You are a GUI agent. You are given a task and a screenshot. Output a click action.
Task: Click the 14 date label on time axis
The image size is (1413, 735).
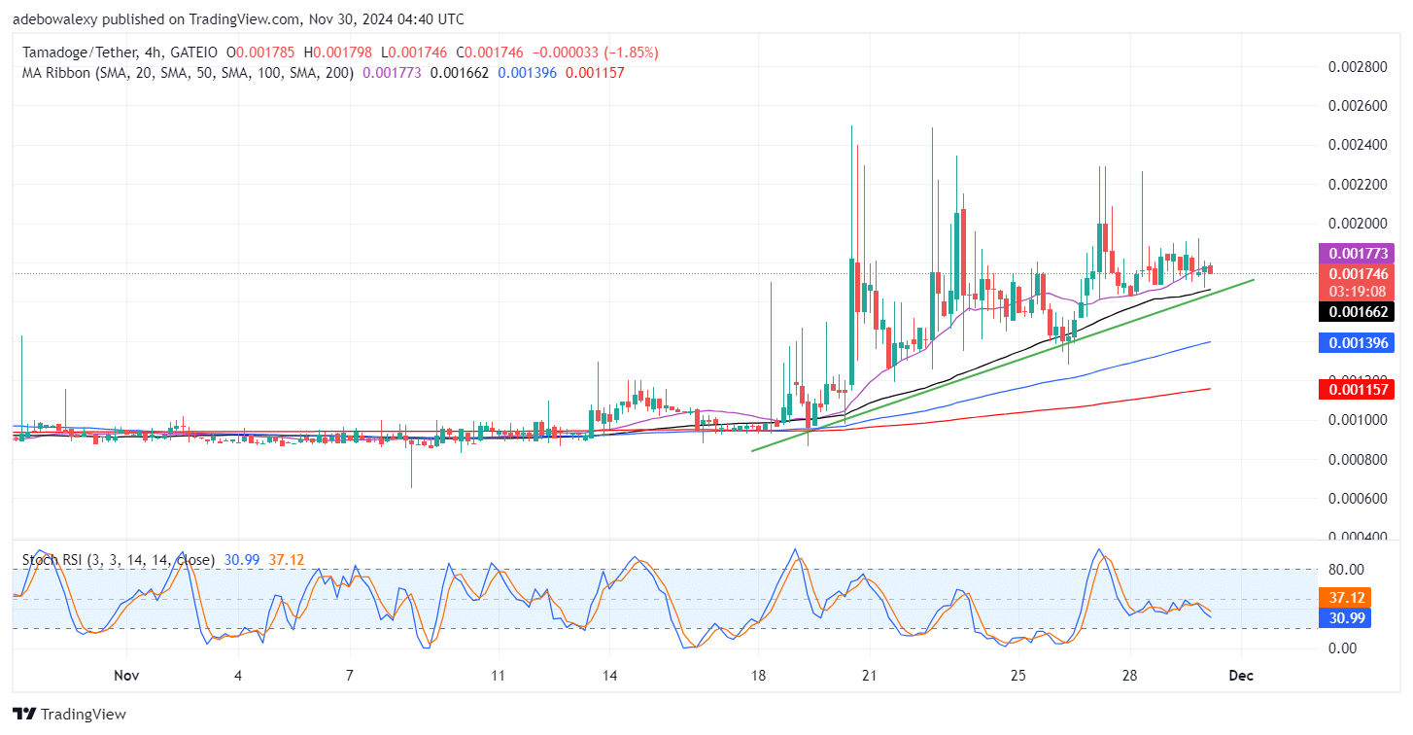coord(610,676)
